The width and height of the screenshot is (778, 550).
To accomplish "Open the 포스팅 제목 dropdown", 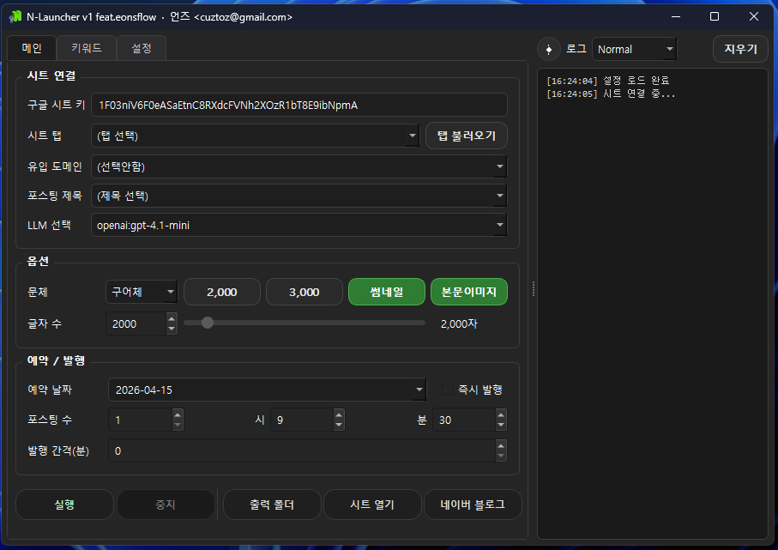I will [x=299, y=196].
